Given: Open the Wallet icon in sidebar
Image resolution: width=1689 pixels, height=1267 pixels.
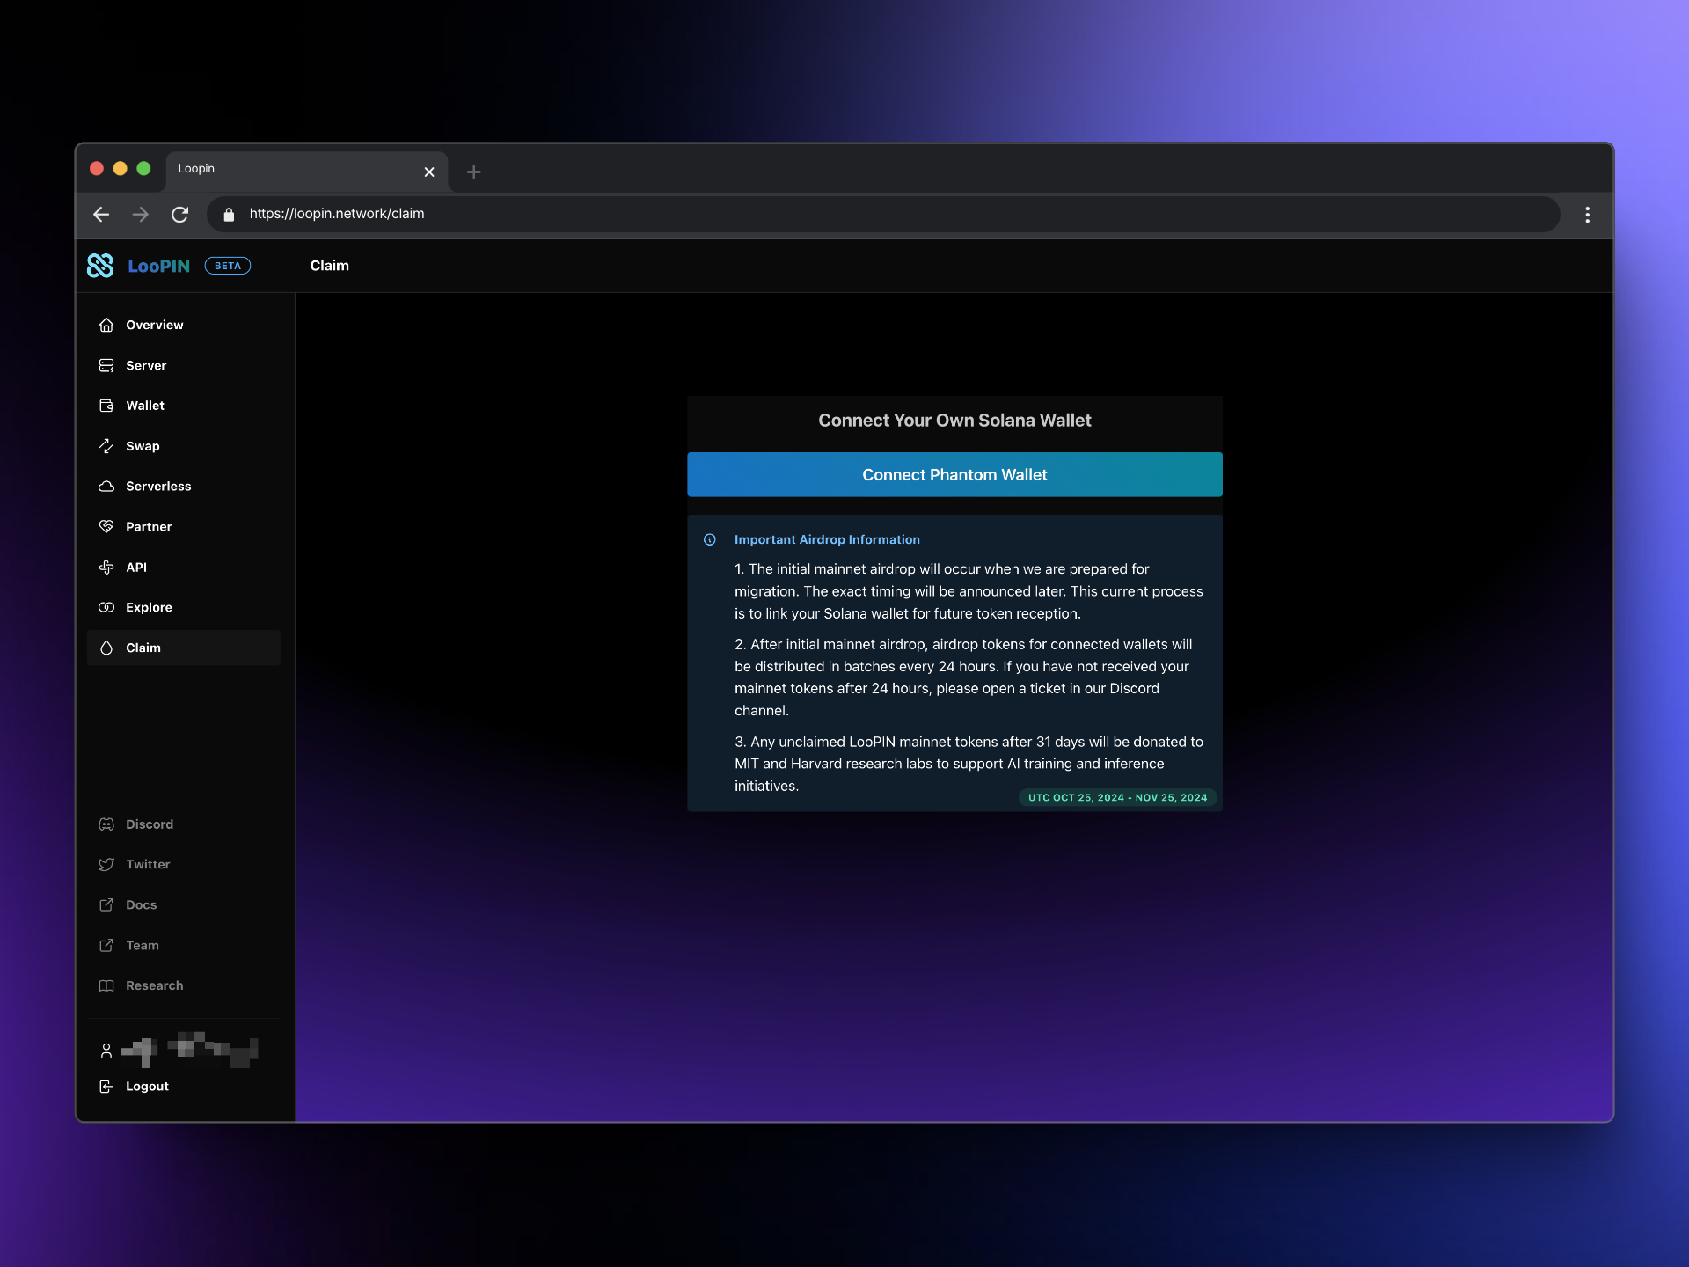Looking at the screenshot, I should click(x=106, y=406).
